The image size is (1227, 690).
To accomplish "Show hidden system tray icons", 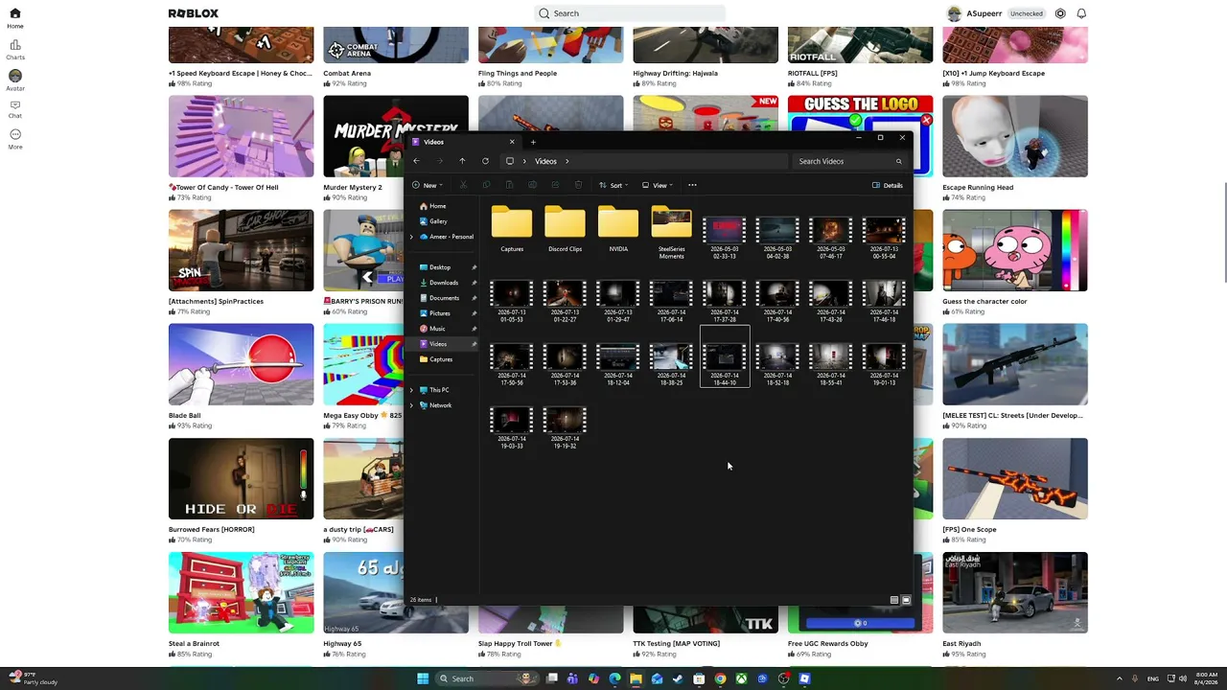I will coord(1120,678).
